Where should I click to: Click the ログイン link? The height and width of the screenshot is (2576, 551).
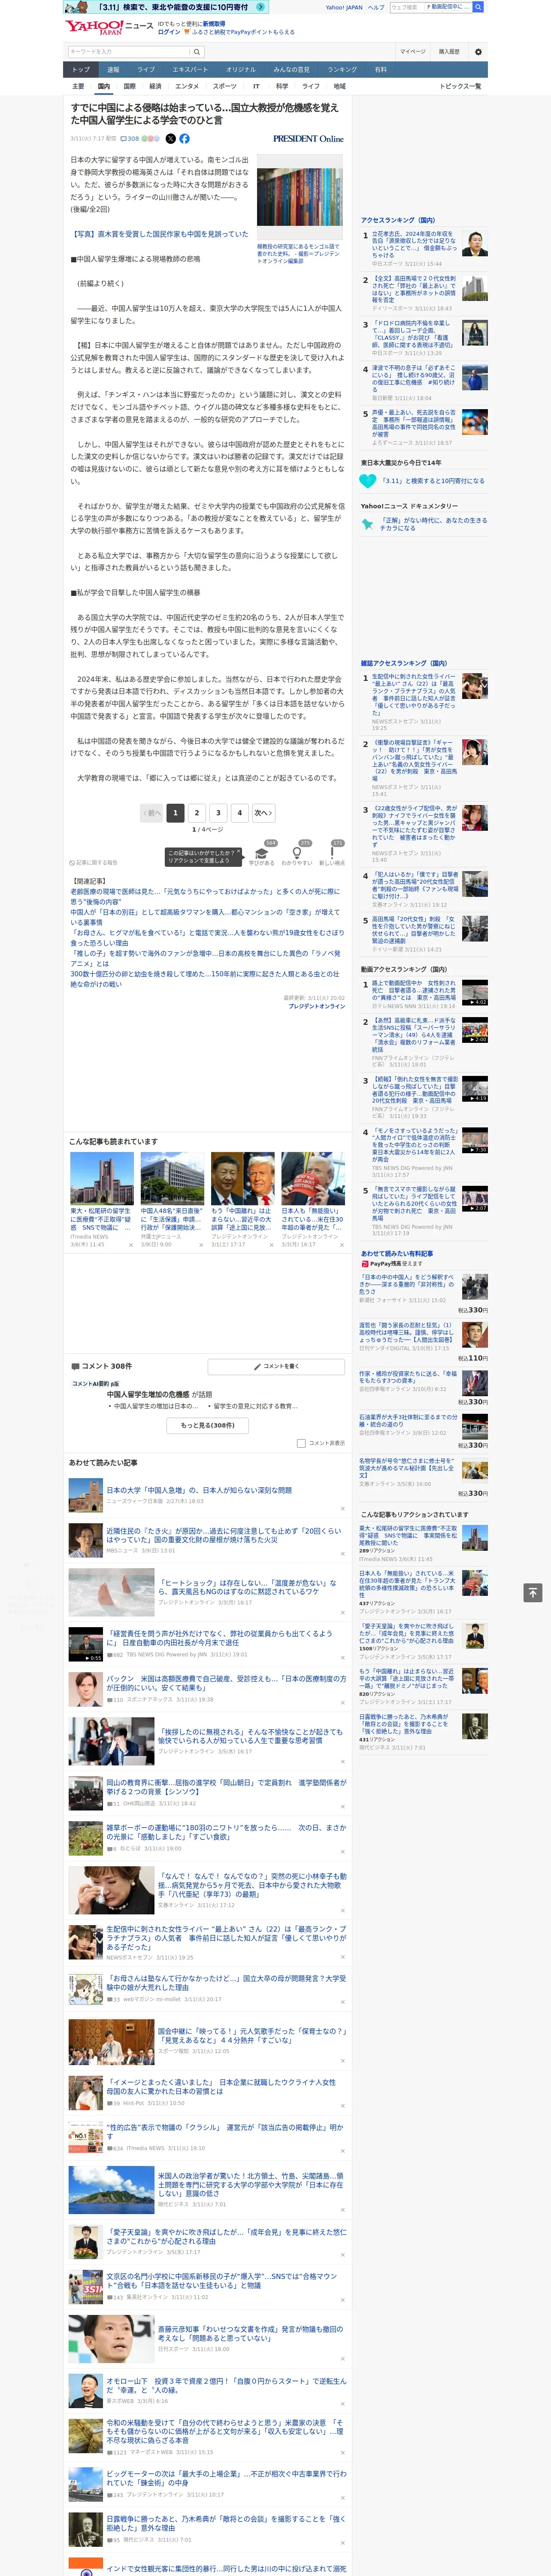pos(169,32)
